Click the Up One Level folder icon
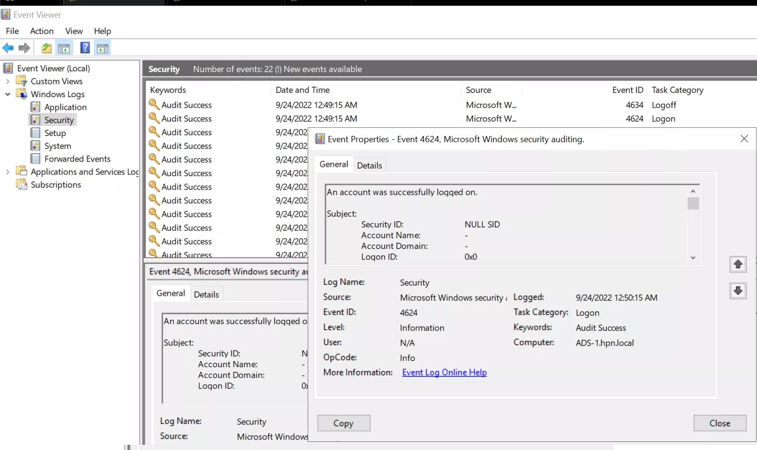The width and height of the screenshot is (757, 450). coord(46,48)
